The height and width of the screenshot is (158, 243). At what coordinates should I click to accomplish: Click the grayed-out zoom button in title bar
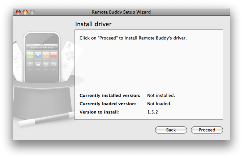click(x=32, y=12)
